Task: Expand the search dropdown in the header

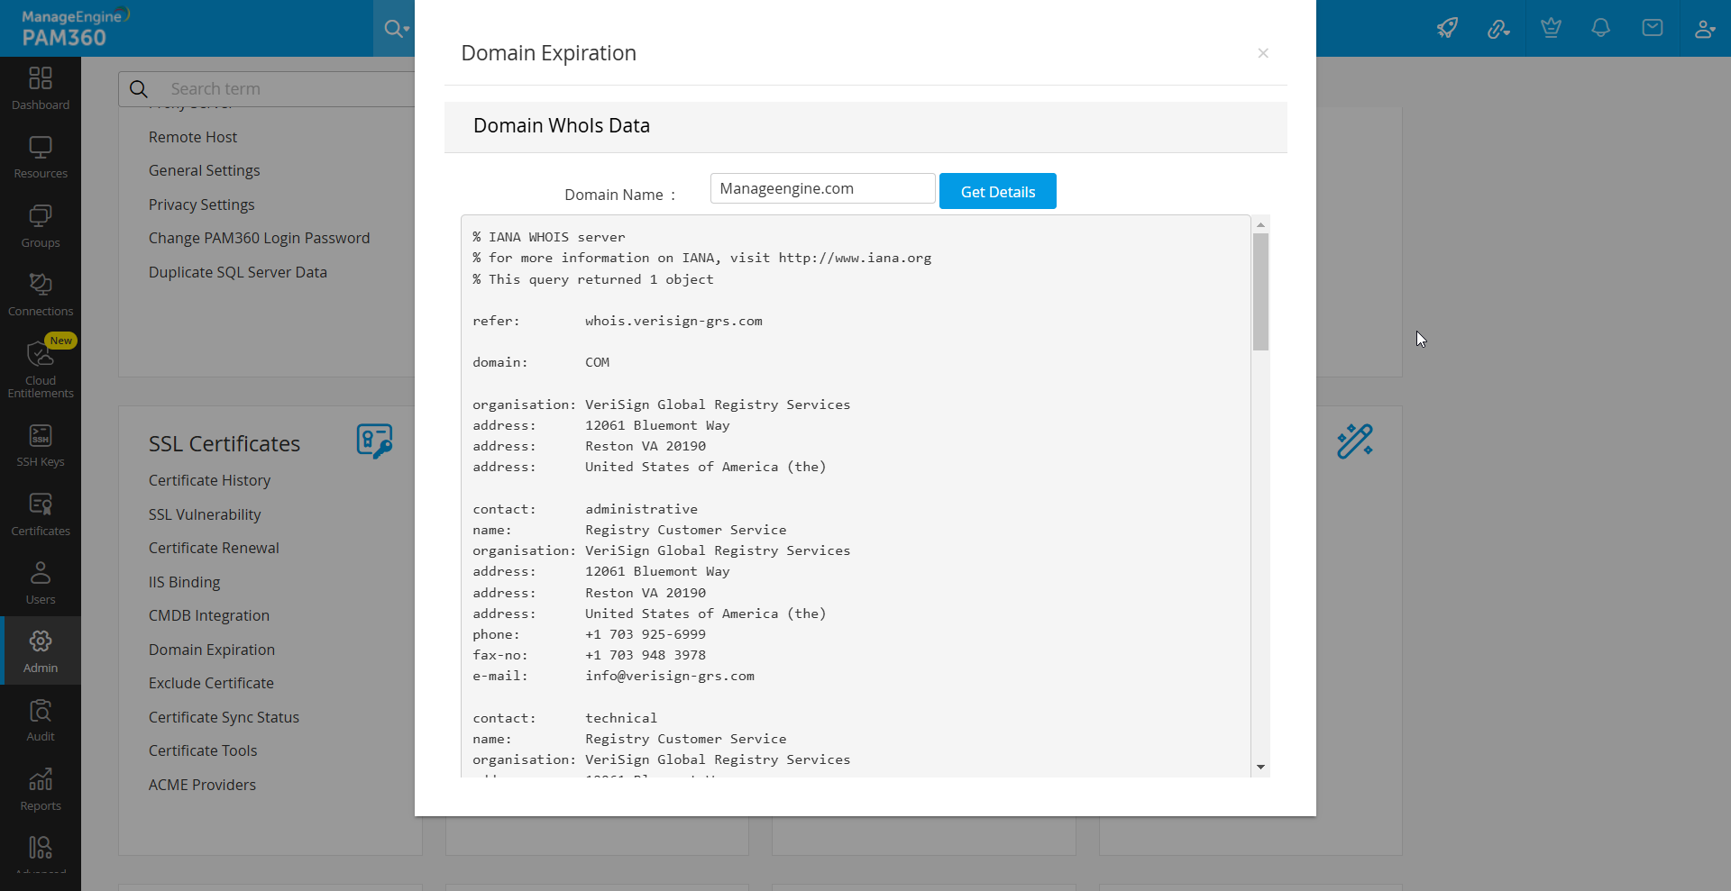Action: [396, 29]
